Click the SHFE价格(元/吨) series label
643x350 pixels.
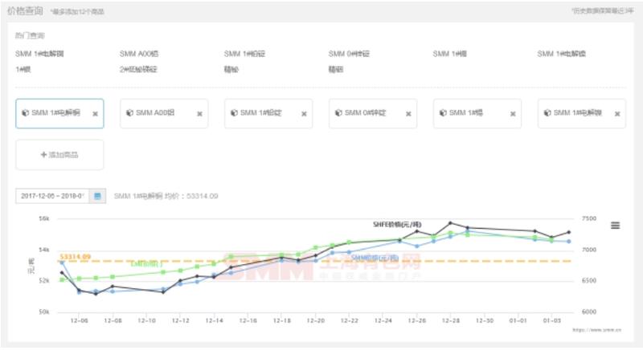[397, 224]
